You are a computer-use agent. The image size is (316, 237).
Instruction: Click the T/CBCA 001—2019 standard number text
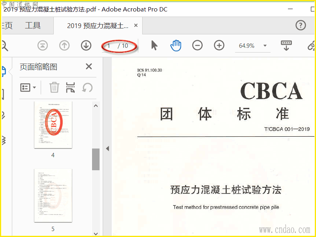[x=287, y=129]
